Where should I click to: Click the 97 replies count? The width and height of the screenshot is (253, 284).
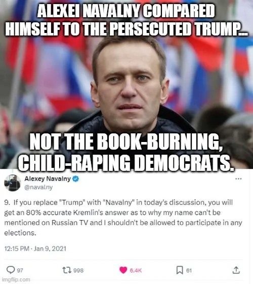pyautogui.click(x=20, y=270)
